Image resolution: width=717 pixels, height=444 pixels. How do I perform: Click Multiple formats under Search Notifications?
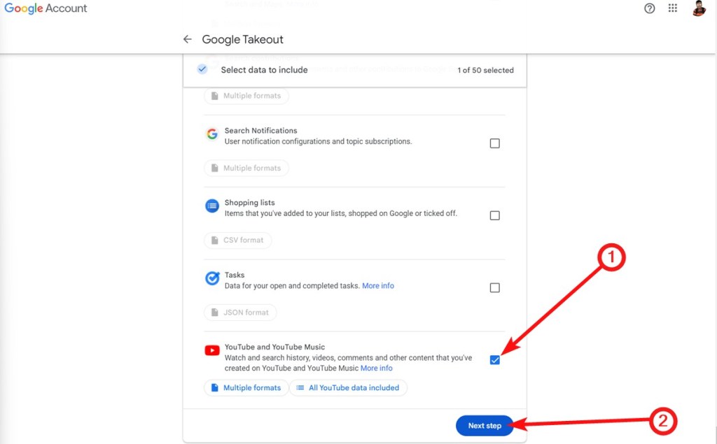click(x=246, y=168)
